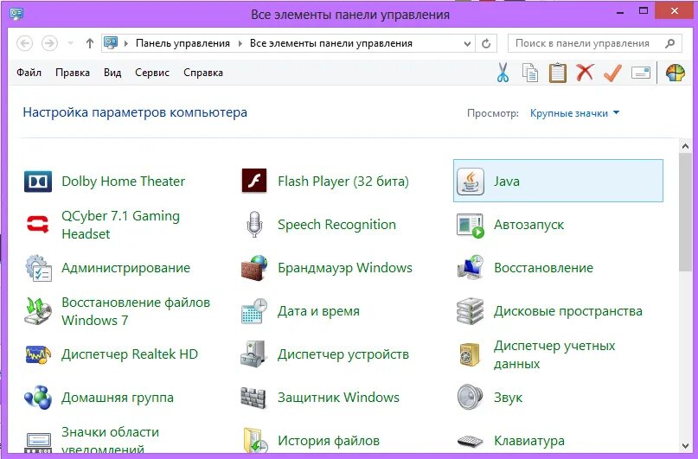Click the Speech Recognition microphone icon
Screen dimensions: 698x459
[x=254, y=224]
